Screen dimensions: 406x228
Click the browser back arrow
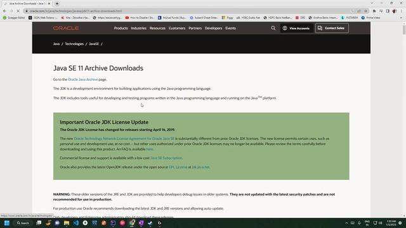[x=4, y=11]
